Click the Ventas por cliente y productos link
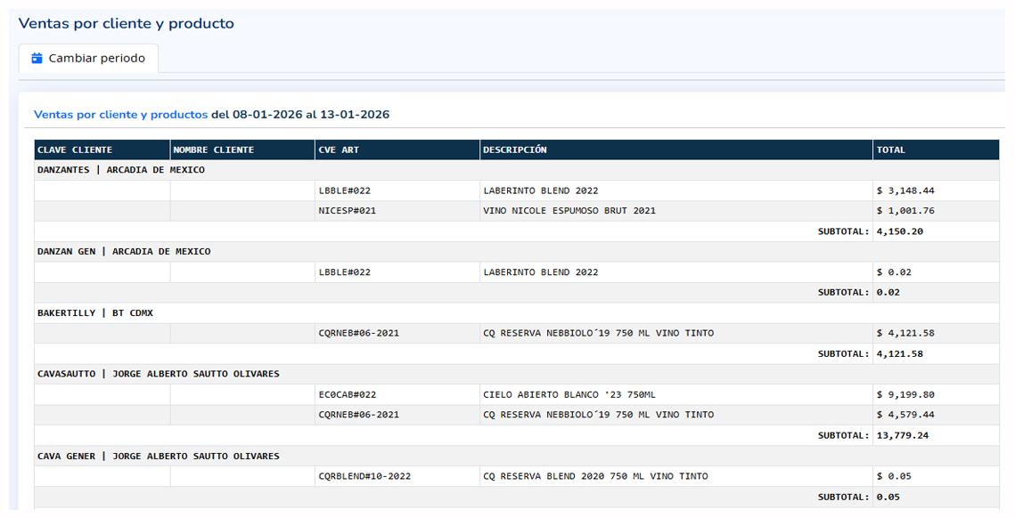This screenshot has width=1015, height=518. point(120,115)
